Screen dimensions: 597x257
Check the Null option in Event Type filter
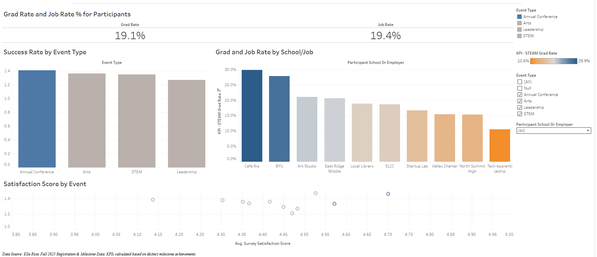(519, 88)
